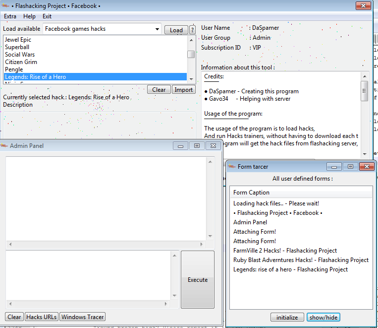Click Clear button in Admin Panel

pyautogui.click(x=14, y=317)
